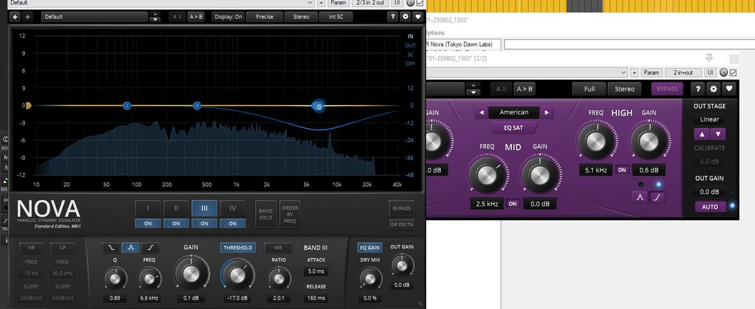Toggle band IV ON switch
Image resolution: width=755 pixels, height=309 pixels.
tap(232, 223)
